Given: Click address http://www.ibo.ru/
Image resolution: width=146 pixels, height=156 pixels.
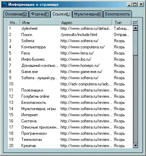Looking at the screenshot, I should pos(76,59).
